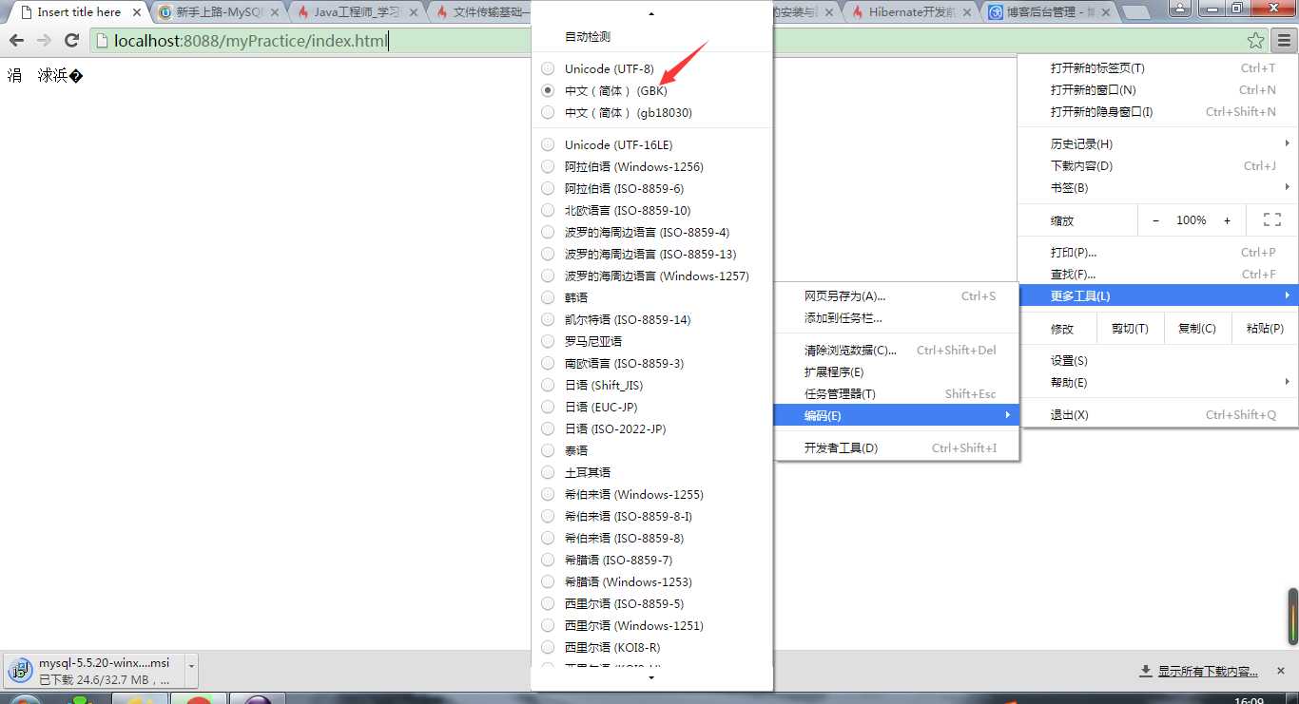This screenshot has width=1299, height=704.
Task: Choose 退出(X) to quit Chrome
Action: click(x=1157, y=414)
